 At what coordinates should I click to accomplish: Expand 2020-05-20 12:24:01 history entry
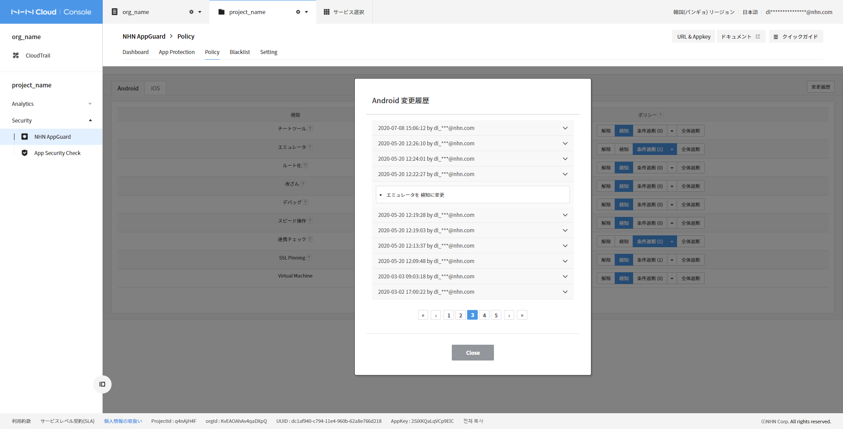tap(472, 159)
